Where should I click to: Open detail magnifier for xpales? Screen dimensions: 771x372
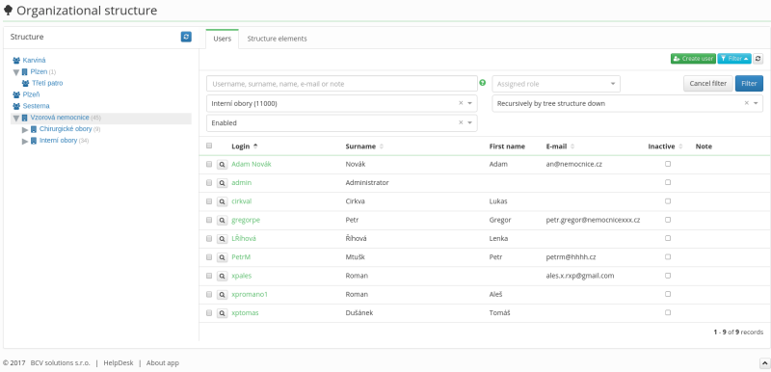tap(223, 276)
